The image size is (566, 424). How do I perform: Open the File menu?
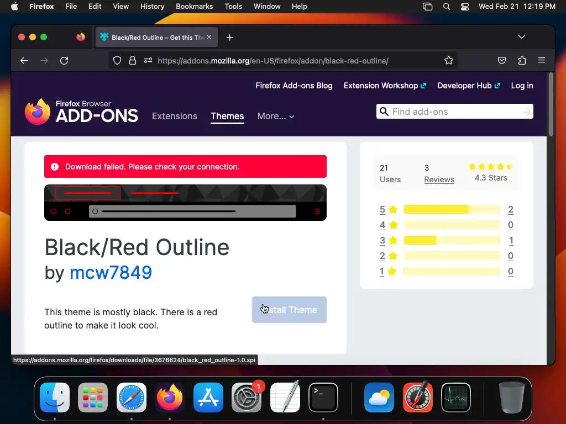(x=71, y=7)
